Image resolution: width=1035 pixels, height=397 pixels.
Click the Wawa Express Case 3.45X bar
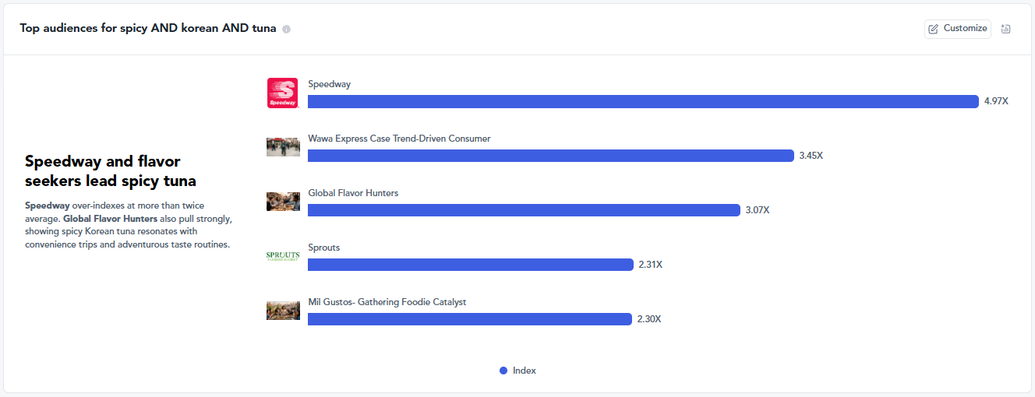[x=551, y=156]
